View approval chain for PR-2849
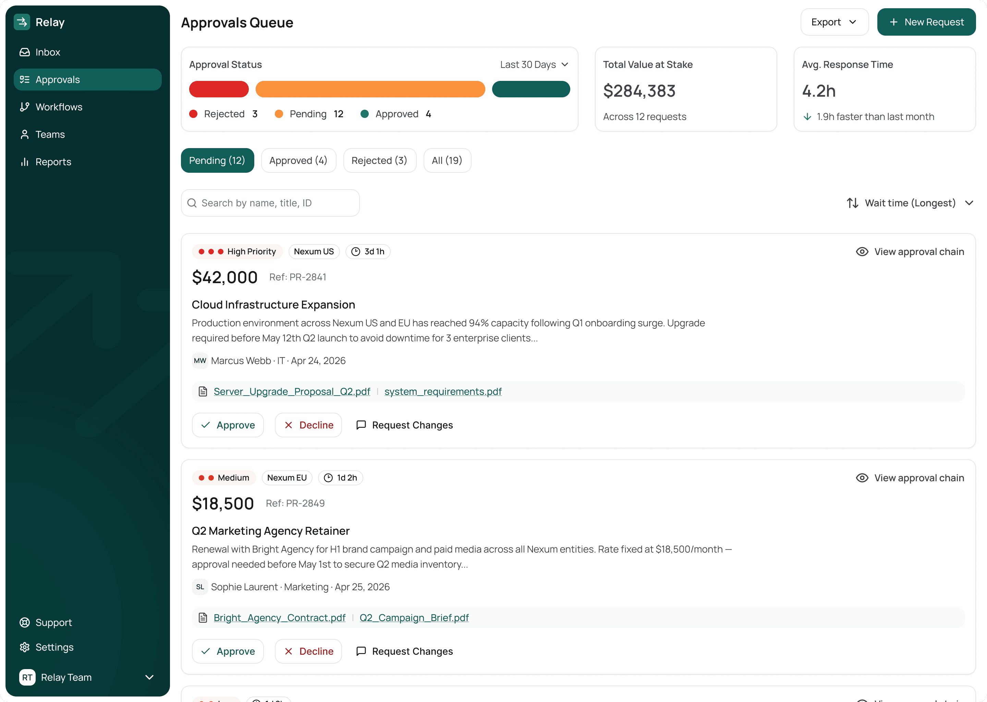This screenshot has height=702, width=987. (910, 477)
